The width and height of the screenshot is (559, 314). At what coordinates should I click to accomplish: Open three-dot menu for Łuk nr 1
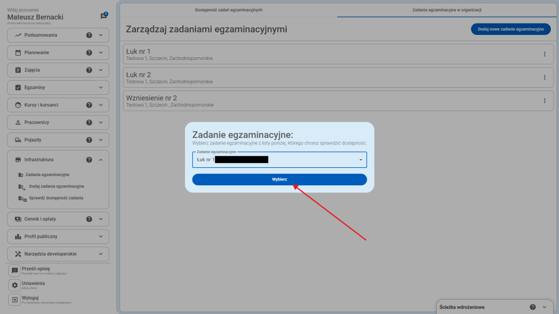[544, 54]
